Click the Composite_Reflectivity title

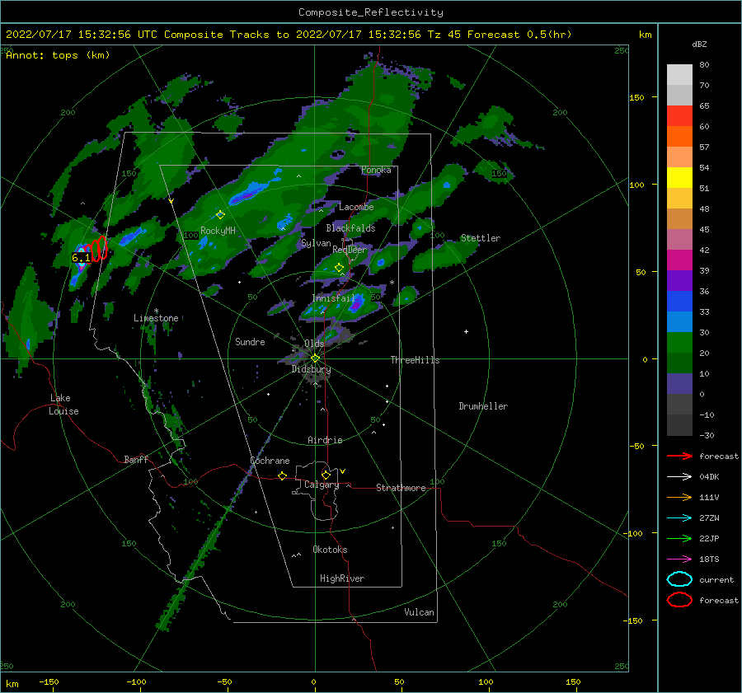coord(371,12)
